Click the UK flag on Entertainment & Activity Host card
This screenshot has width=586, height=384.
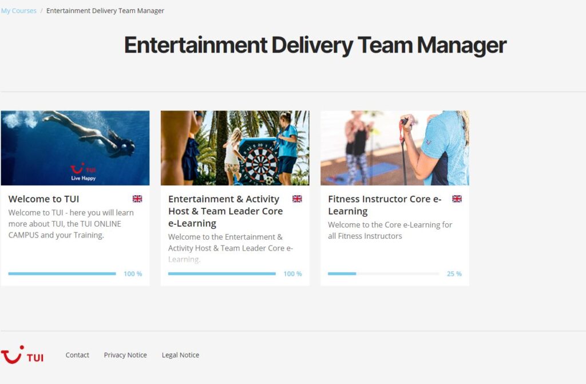[297, 199]
